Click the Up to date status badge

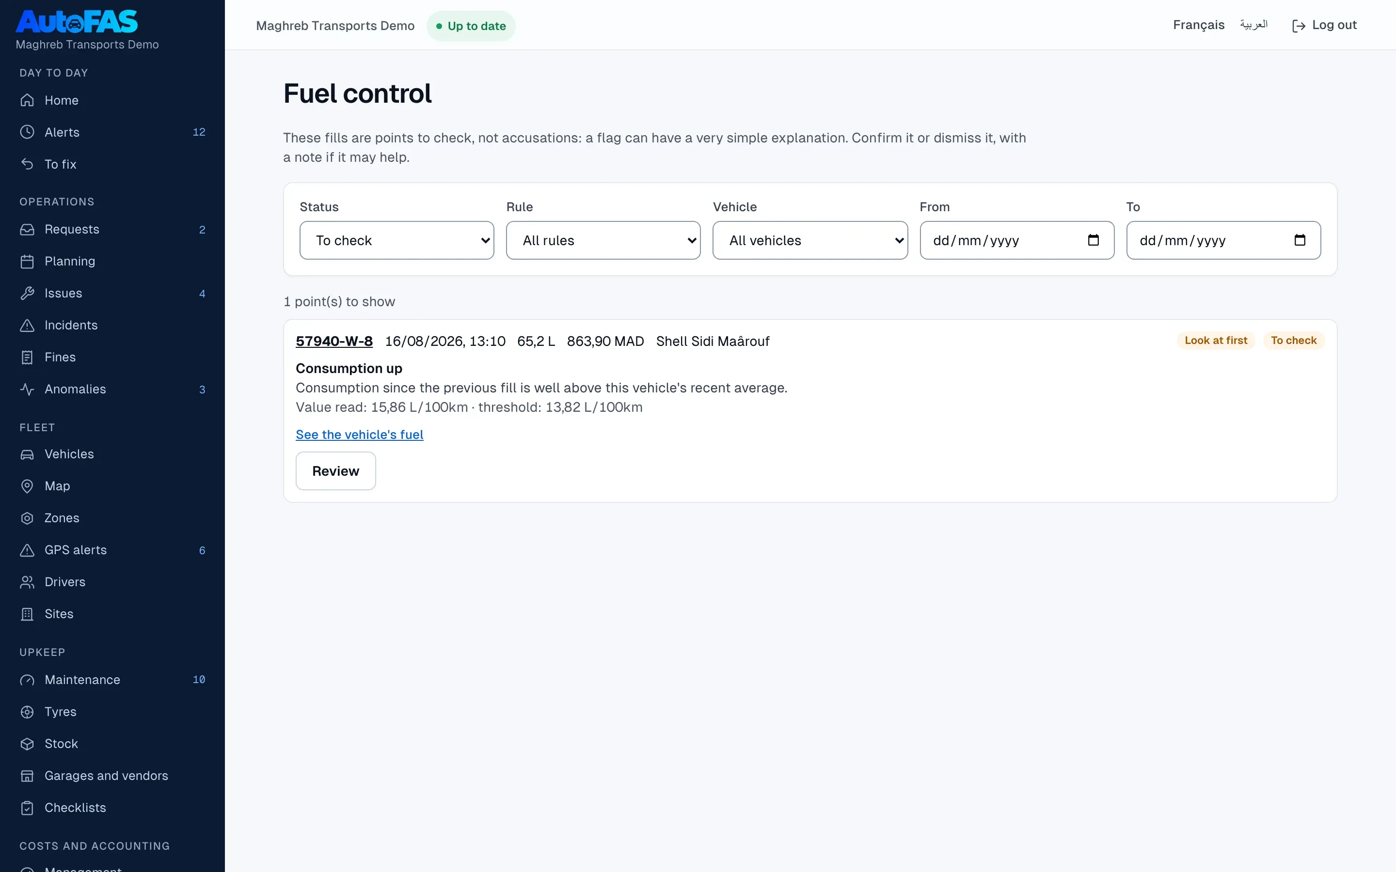tap(471, 26)
